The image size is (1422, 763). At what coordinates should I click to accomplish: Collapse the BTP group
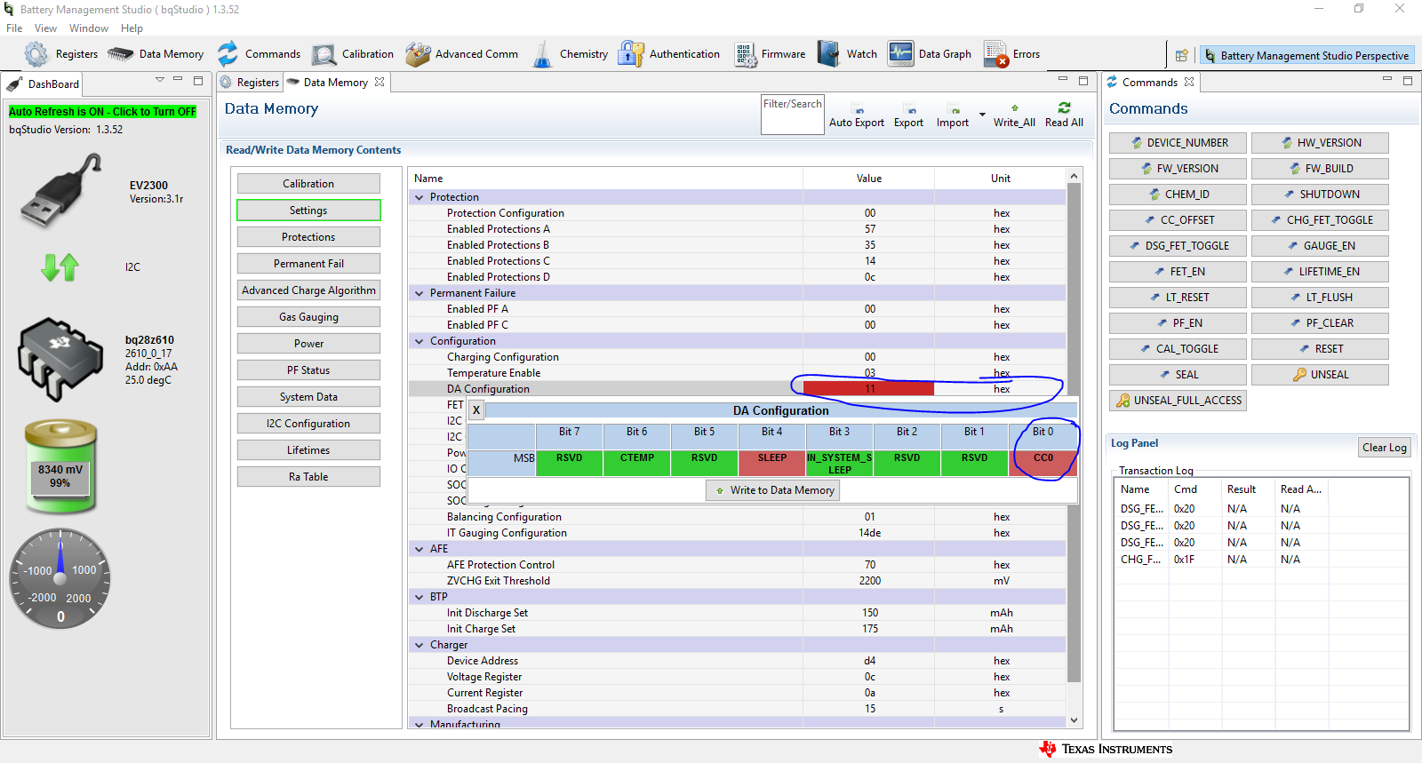(419, 597)
